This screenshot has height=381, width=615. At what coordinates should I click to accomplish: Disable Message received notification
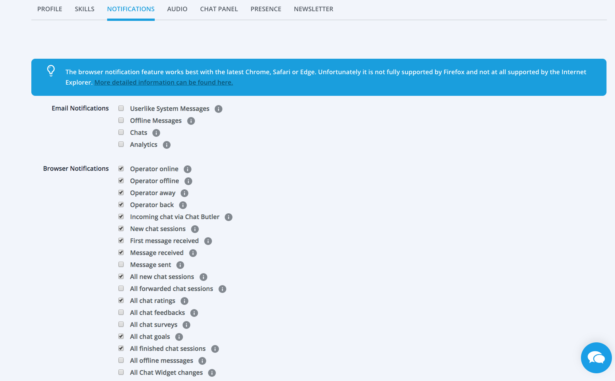121,252
